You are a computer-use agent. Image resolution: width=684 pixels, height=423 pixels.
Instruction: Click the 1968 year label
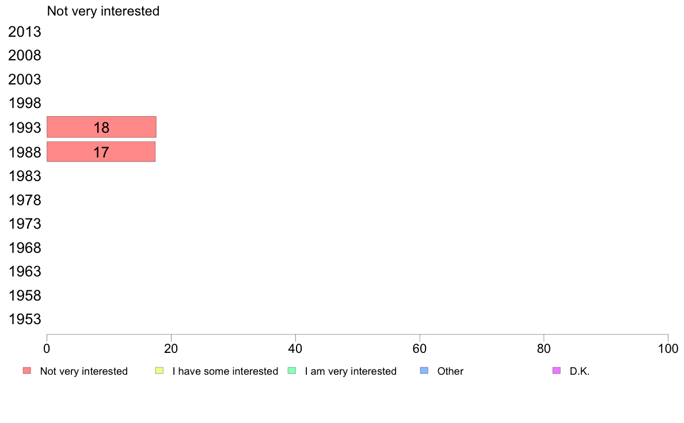click(x=24, y=248)
